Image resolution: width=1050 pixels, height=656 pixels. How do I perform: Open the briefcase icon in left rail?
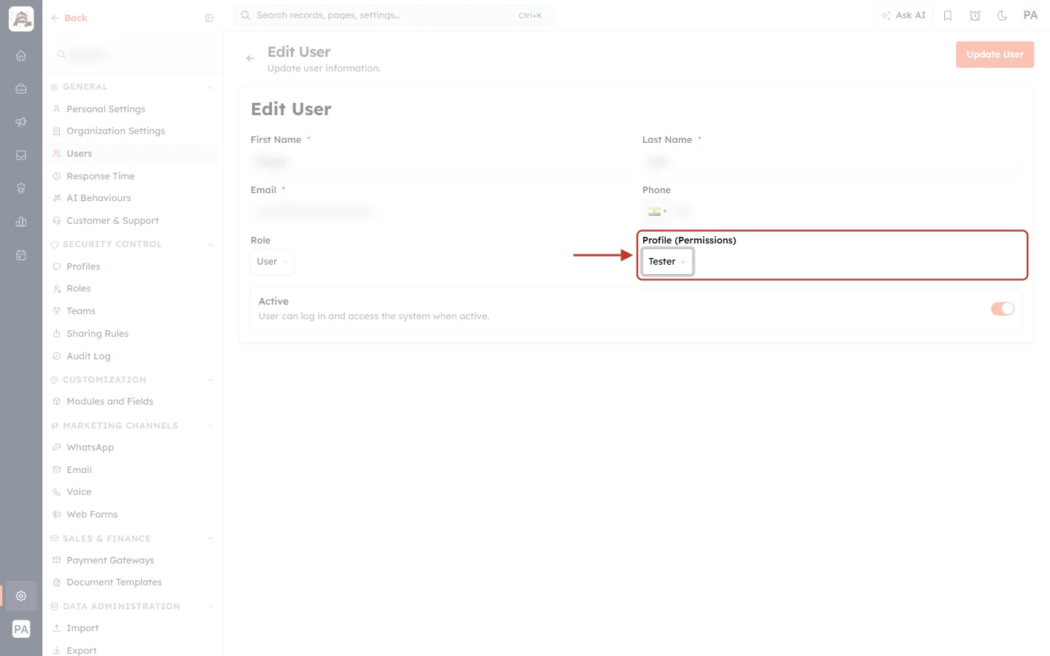point(21,88)
